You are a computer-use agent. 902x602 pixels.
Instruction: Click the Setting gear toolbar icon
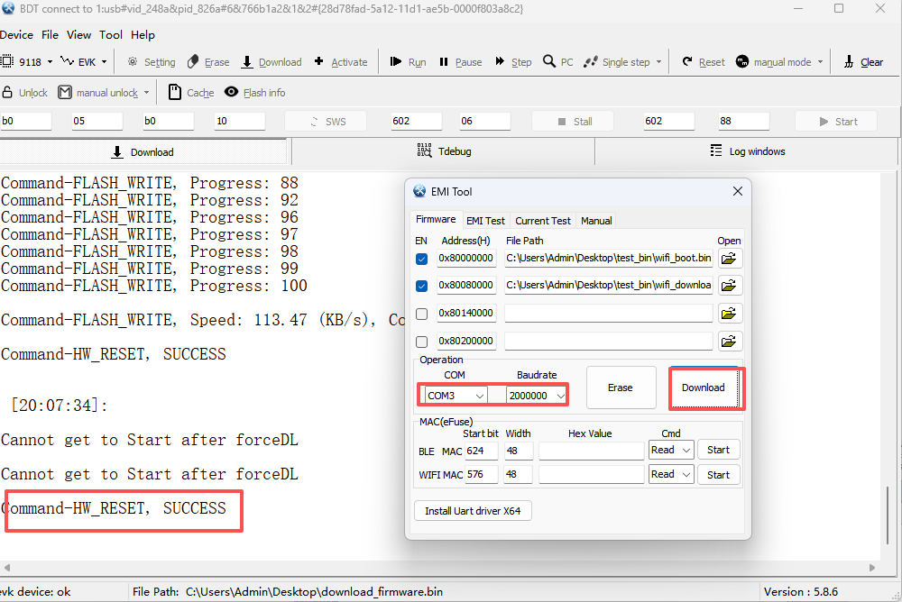(x=133, y=61)
